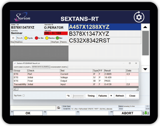Click the Group column header
The image size is (160, 126).
[x=21, y=71]
